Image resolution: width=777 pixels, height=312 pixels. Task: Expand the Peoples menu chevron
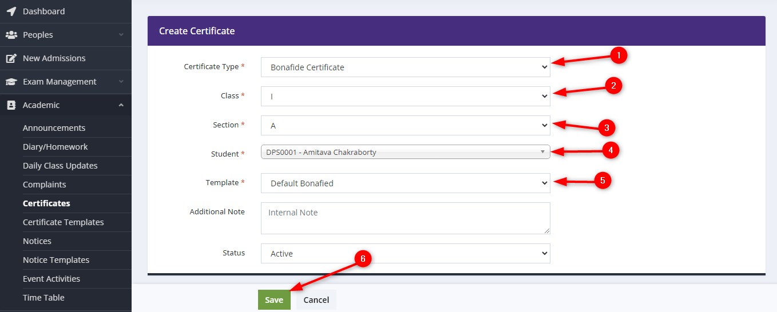click(x=121, y=35)
